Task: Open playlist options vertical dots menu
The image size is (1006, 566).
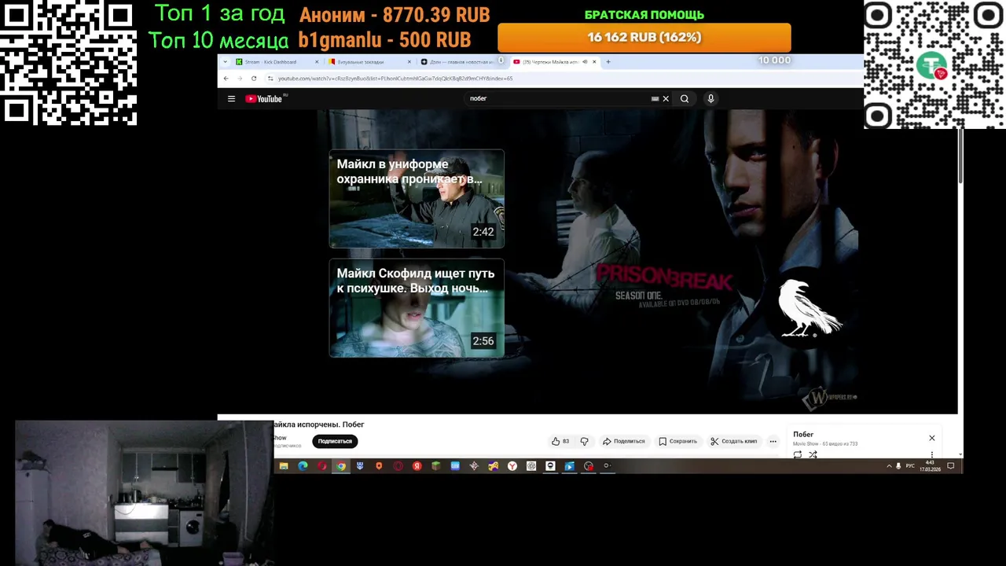Action: [x=932, y=454]
